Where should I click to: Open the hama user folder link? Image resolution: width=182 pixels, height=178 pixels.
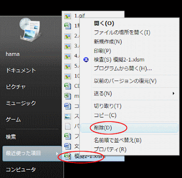tap(13, 54)
